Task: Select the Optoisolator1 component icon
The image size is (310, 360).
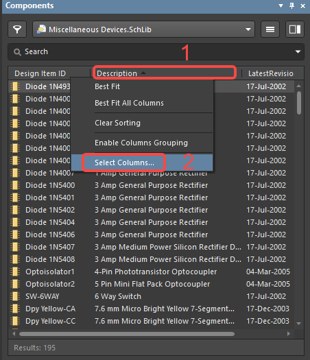Action: 15,272
